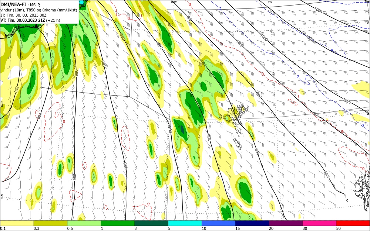Image resolution: width=370 pixels, height=231 pixels.
Task: Select the dark green 3–5 legend swatch
Action: click(151, 223)
